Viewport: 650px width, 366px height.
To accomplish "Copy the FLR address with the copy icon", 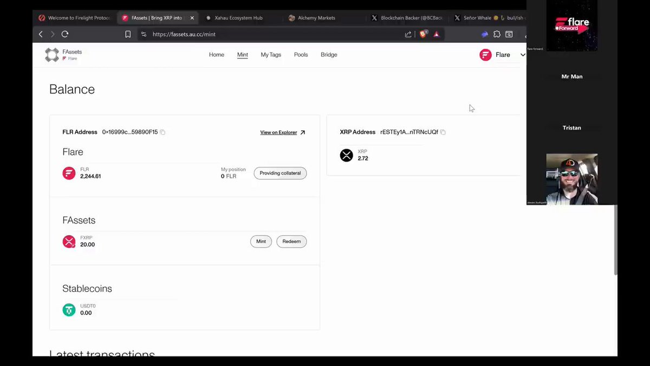I will click(162, 132).
